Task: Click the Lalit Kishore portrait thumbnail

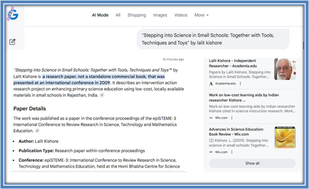Action: point(285,69)
